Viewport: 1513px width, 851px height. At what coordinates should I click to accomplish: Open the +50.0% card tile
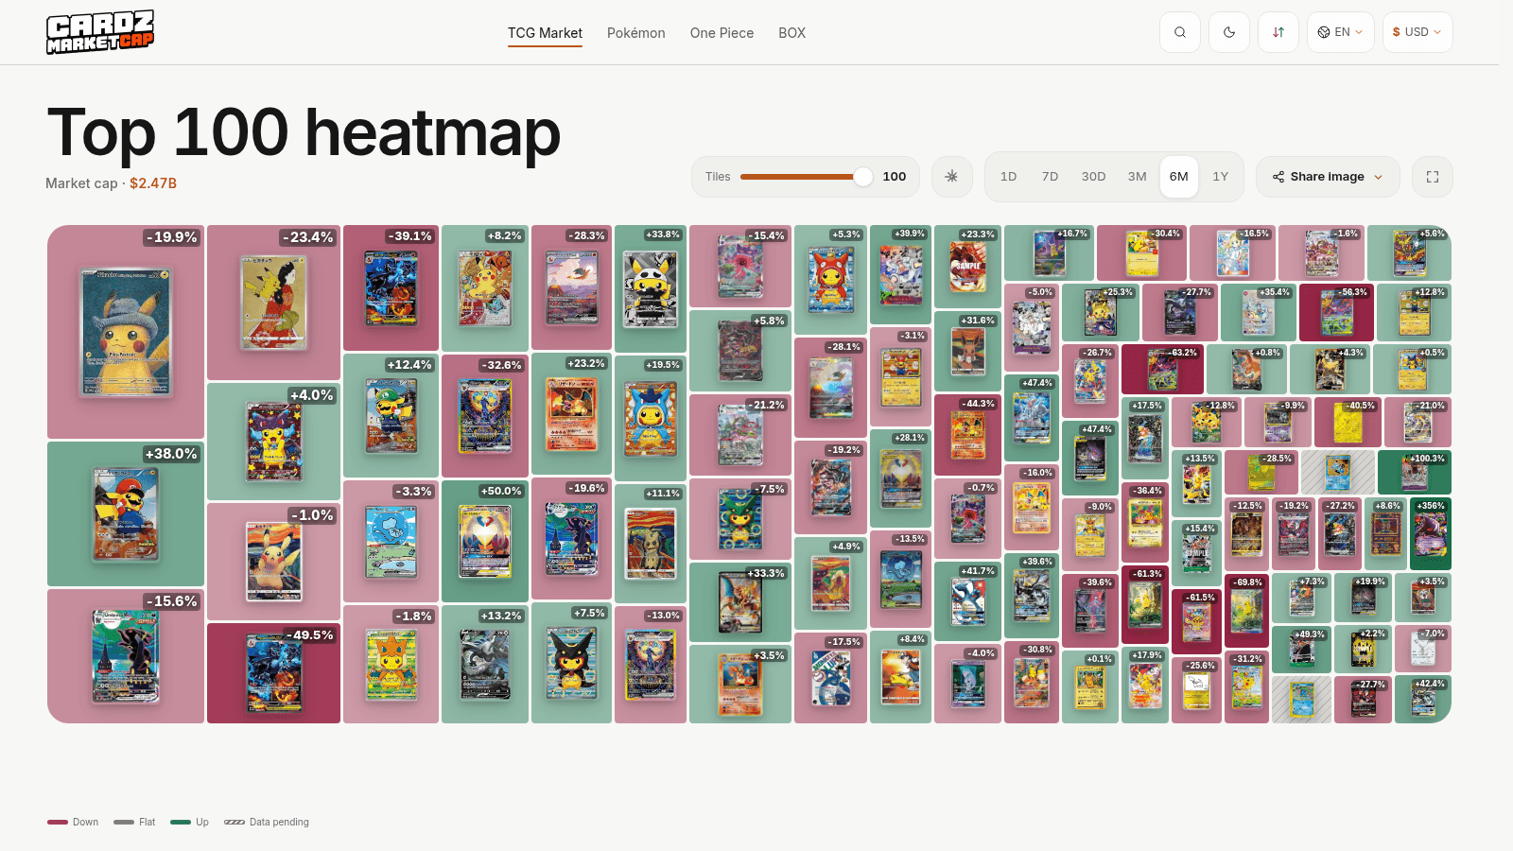[x=485, y=541]
